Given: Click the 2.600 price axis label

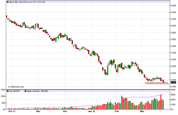Looking at the screenshot, I should pyautogui.click(x=173, y=73).
